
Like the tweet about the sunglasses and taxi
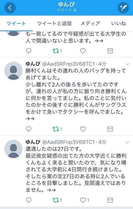click(x=83, y=129)
